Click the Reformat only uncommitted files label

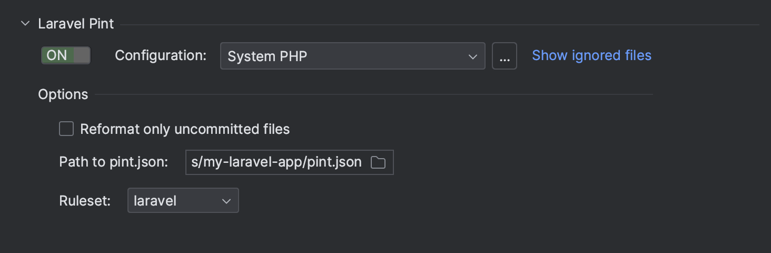[185, 129]
